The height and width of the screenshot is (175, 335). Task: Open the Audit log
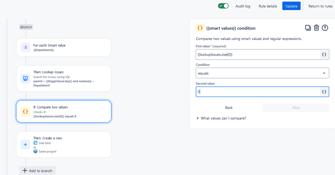coord(243,6)
